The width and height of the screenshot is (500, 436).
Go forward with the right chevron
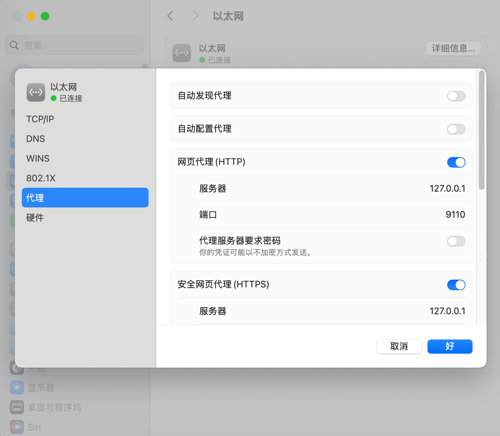[x=196, y=16]
